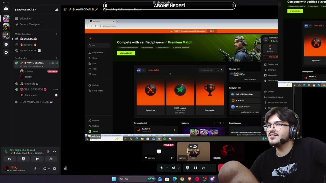Open the Etkinlikler events section
326x183 pixels.
click(x=36, y=19)
